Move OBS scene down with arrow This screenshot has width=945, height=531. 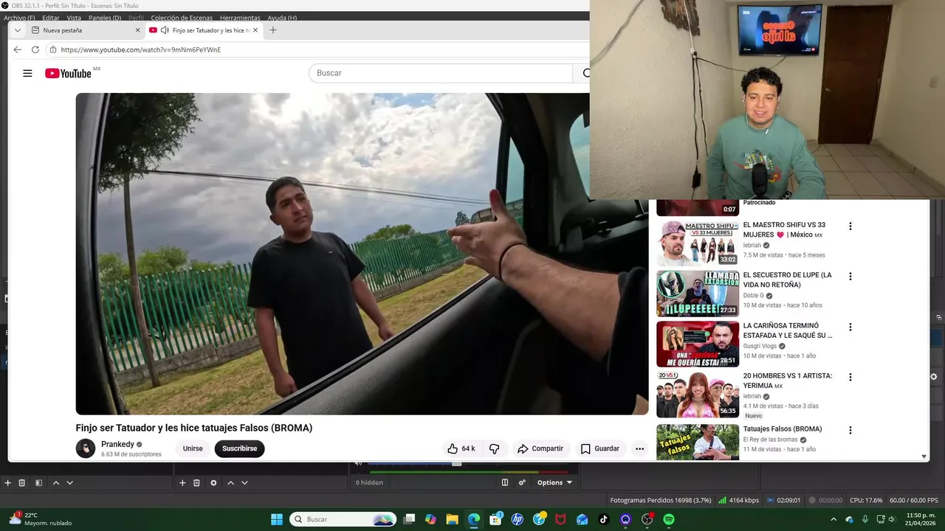[x=69, y=483]
